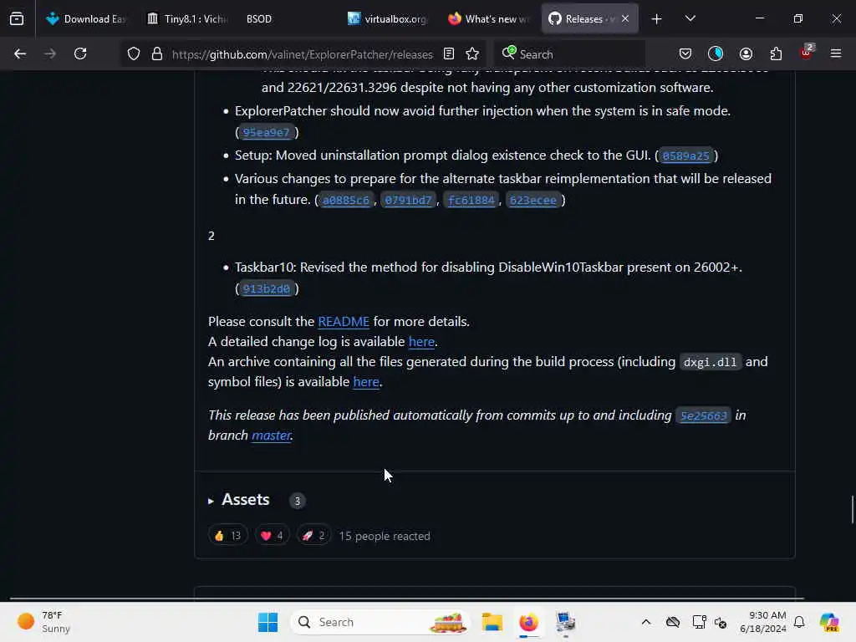This screenshot has width=856, height=642.
Task: Toggle reader view for page
Action: [x=449, y=53]
